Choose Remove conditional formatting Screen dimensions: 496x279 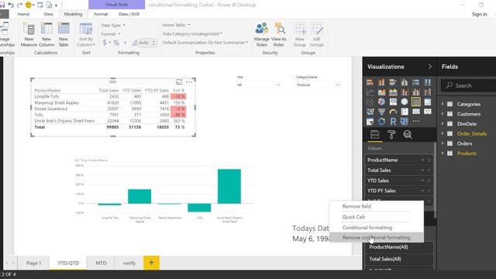(377, 238)
